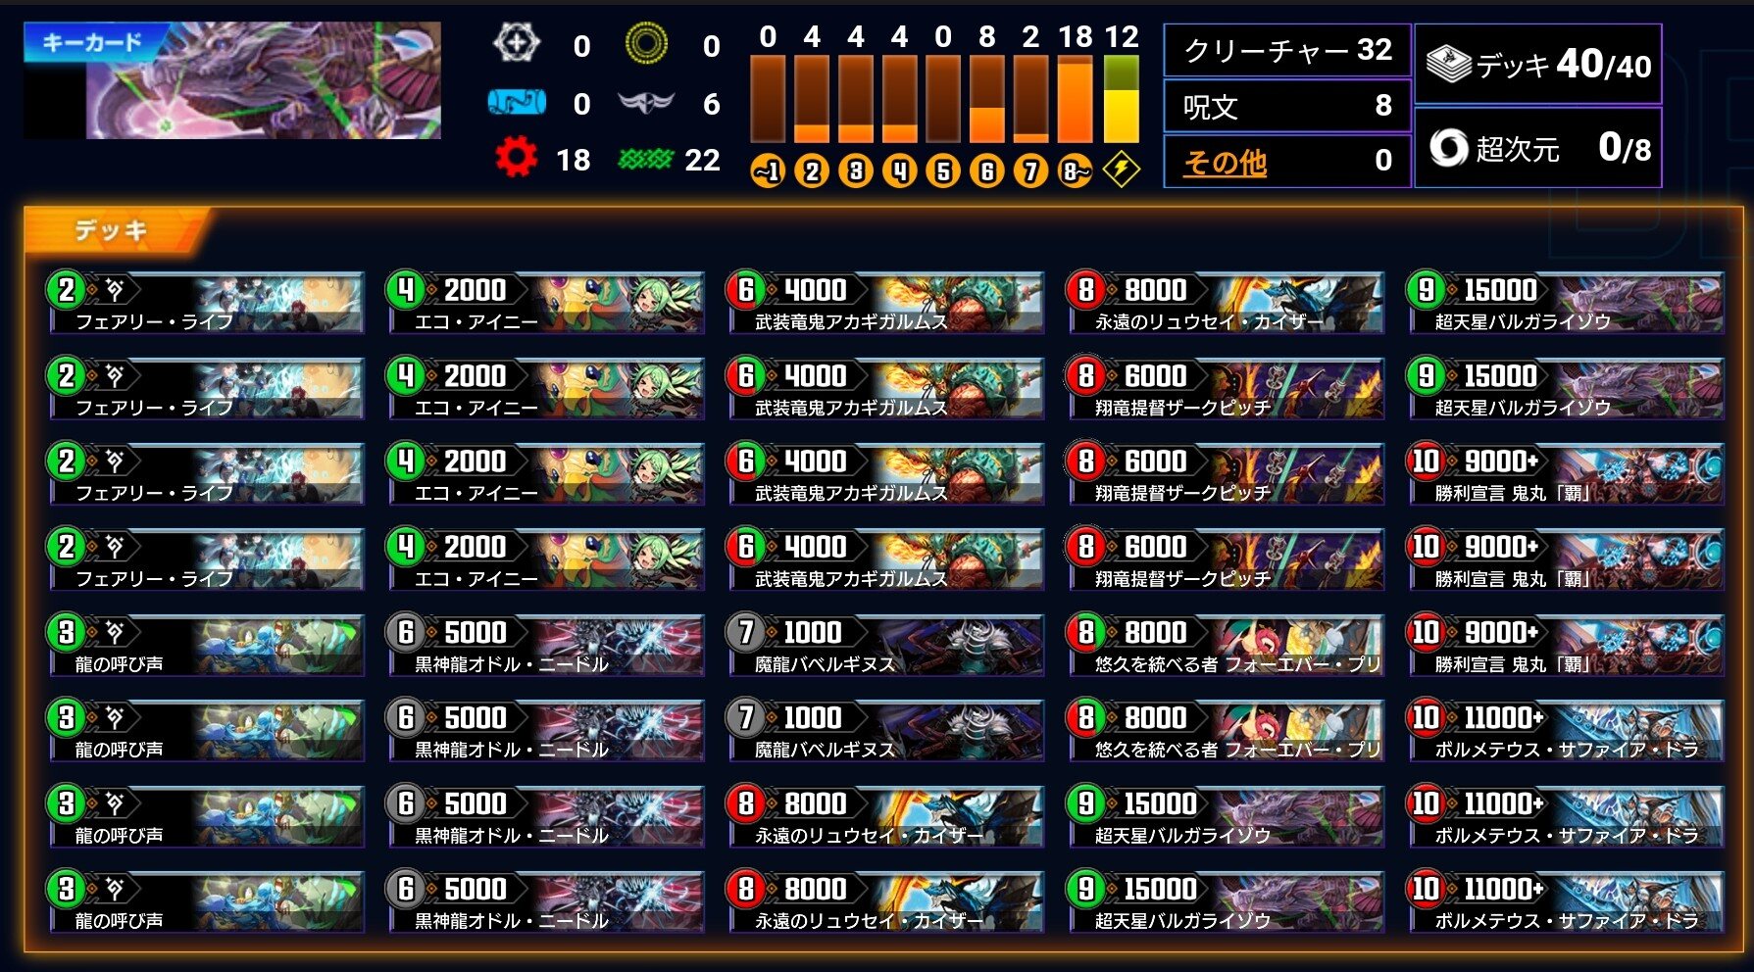Select the 呪文 8 category row
The image size is (1754, 972).
click(1287, 106)
